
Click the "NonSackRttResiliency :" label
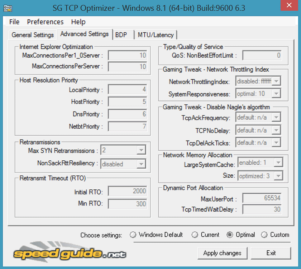(68, 163)
